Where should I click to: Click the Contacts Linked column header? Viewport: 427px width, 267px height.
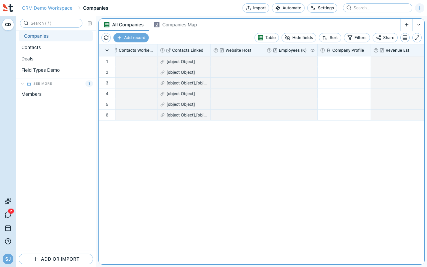[184, 50]
